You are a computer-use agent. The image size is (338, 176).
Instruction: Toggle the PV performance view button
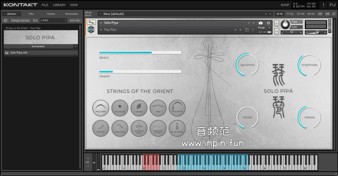coord(330,31)
